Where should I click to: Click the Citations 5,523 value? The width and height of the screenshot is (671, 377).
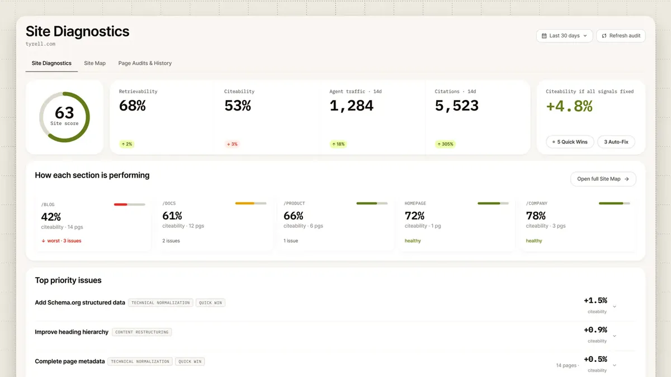(456, 106)
